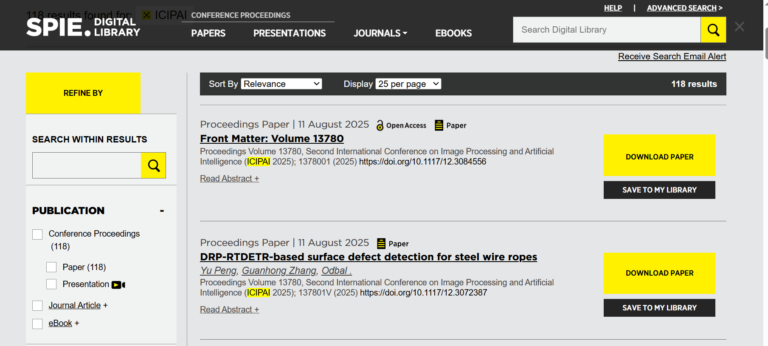The width and height of the screenshot is (768, 346).
Task: Open DOI link 10.1117/12.3084556
Action: tap(422, 162)
